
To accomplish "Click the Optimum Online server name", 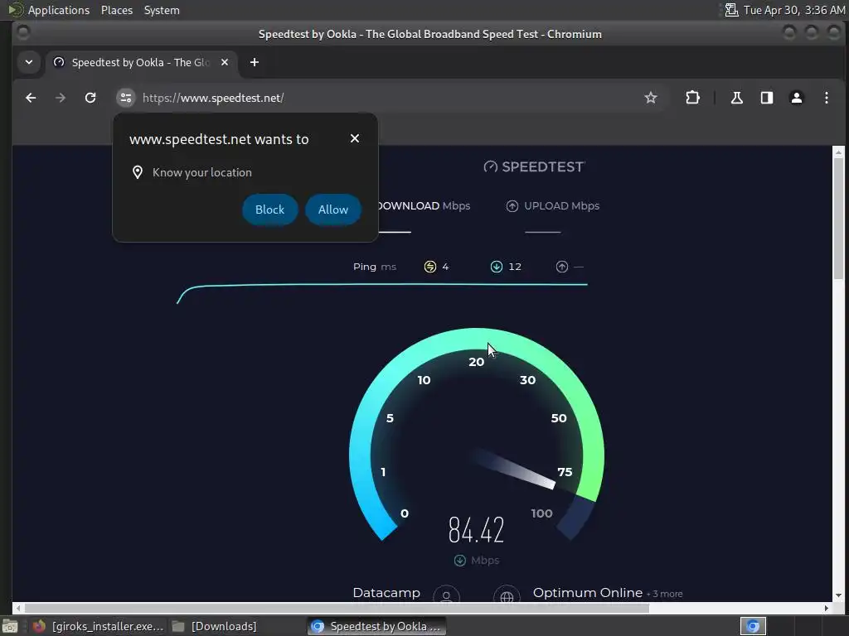I will (588, 593).
